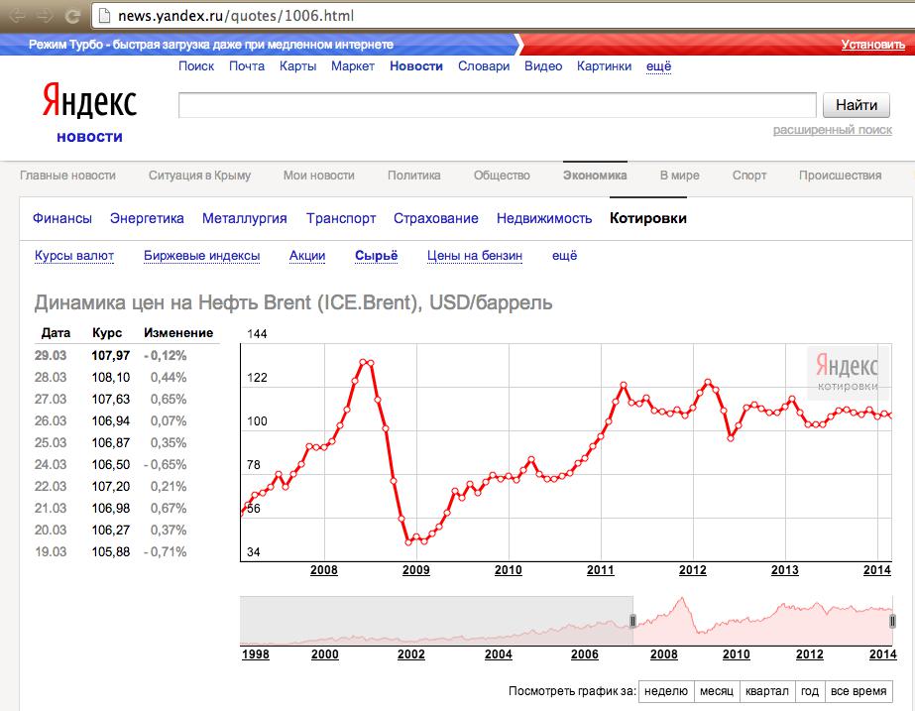Expand Акции menu
This screenshot has height=711, width=915.
coord(307,256)
